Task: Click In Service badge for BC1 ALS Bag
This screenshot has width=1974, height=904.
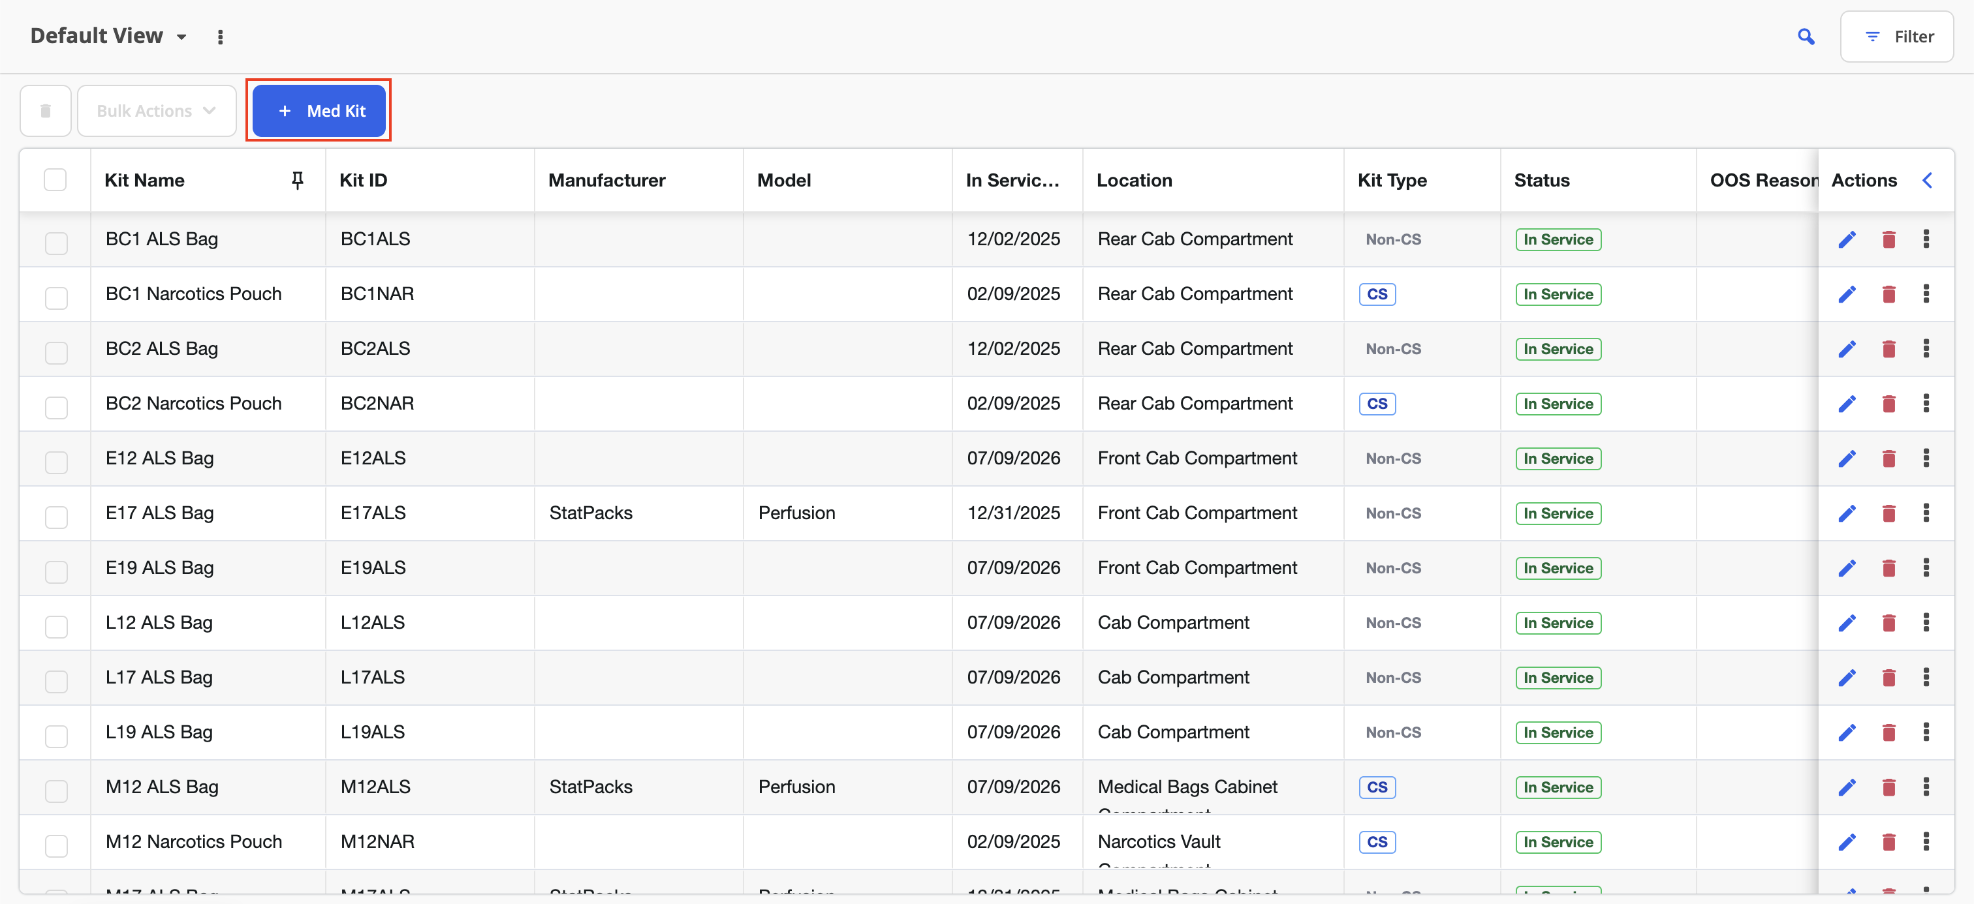Action: click(x=1558, y=239)
